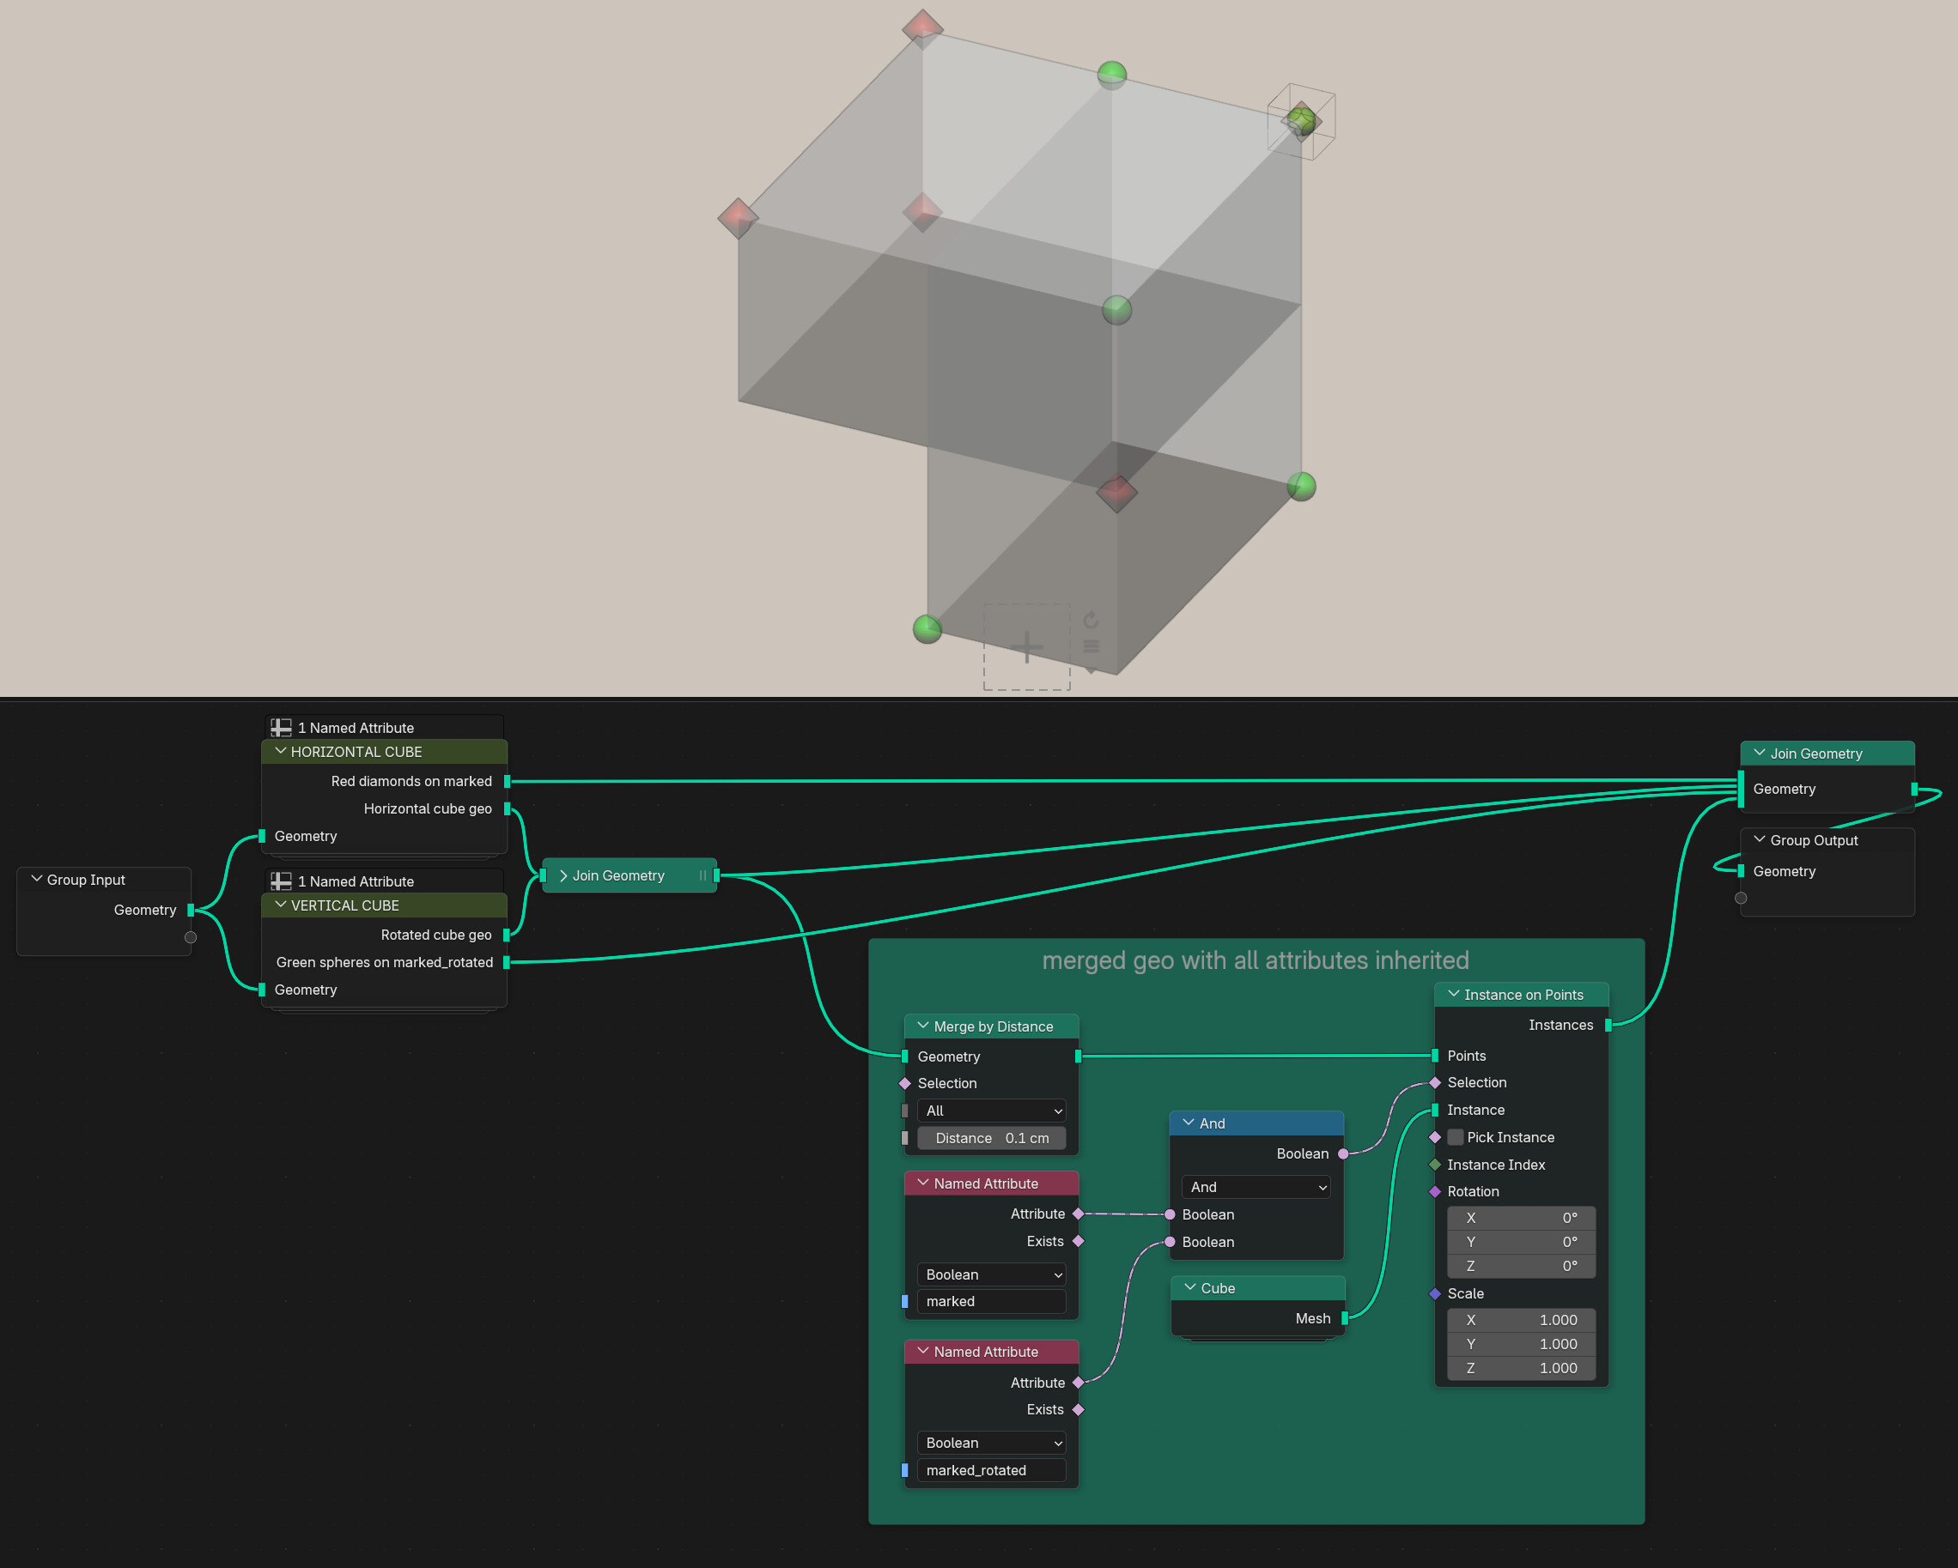The image size is (1958, 1568).
Task: Click the empty socket on Group Input
Action: click(x=191, y=937)
